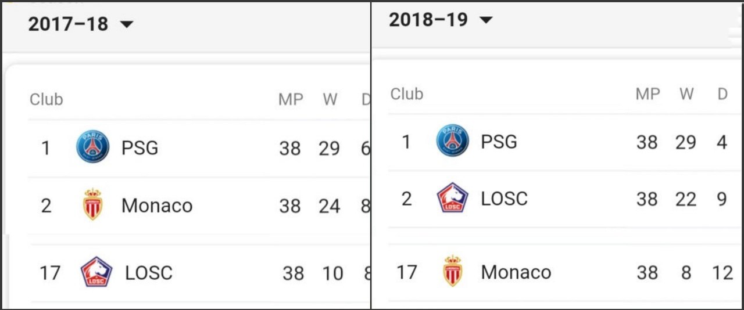The image size is (744, 310).
Task: Click the W column header in the 2018–19 table
Action: (x=686, y=94)
